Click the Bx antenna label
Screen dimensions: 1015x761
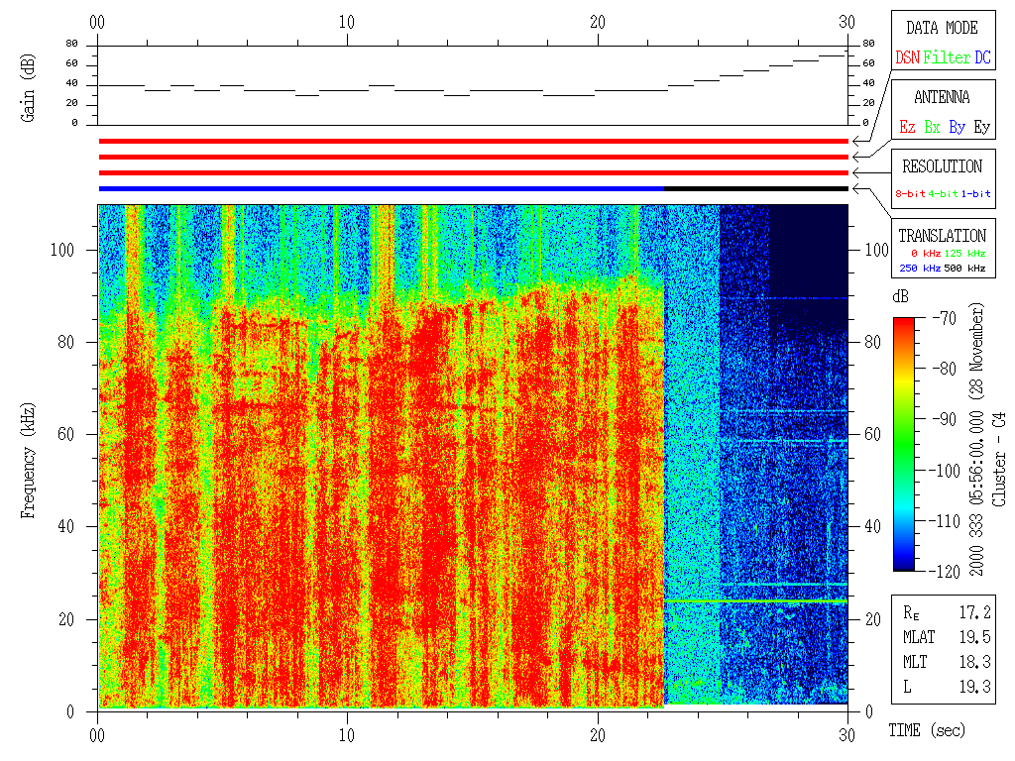(x=932, y=128)
